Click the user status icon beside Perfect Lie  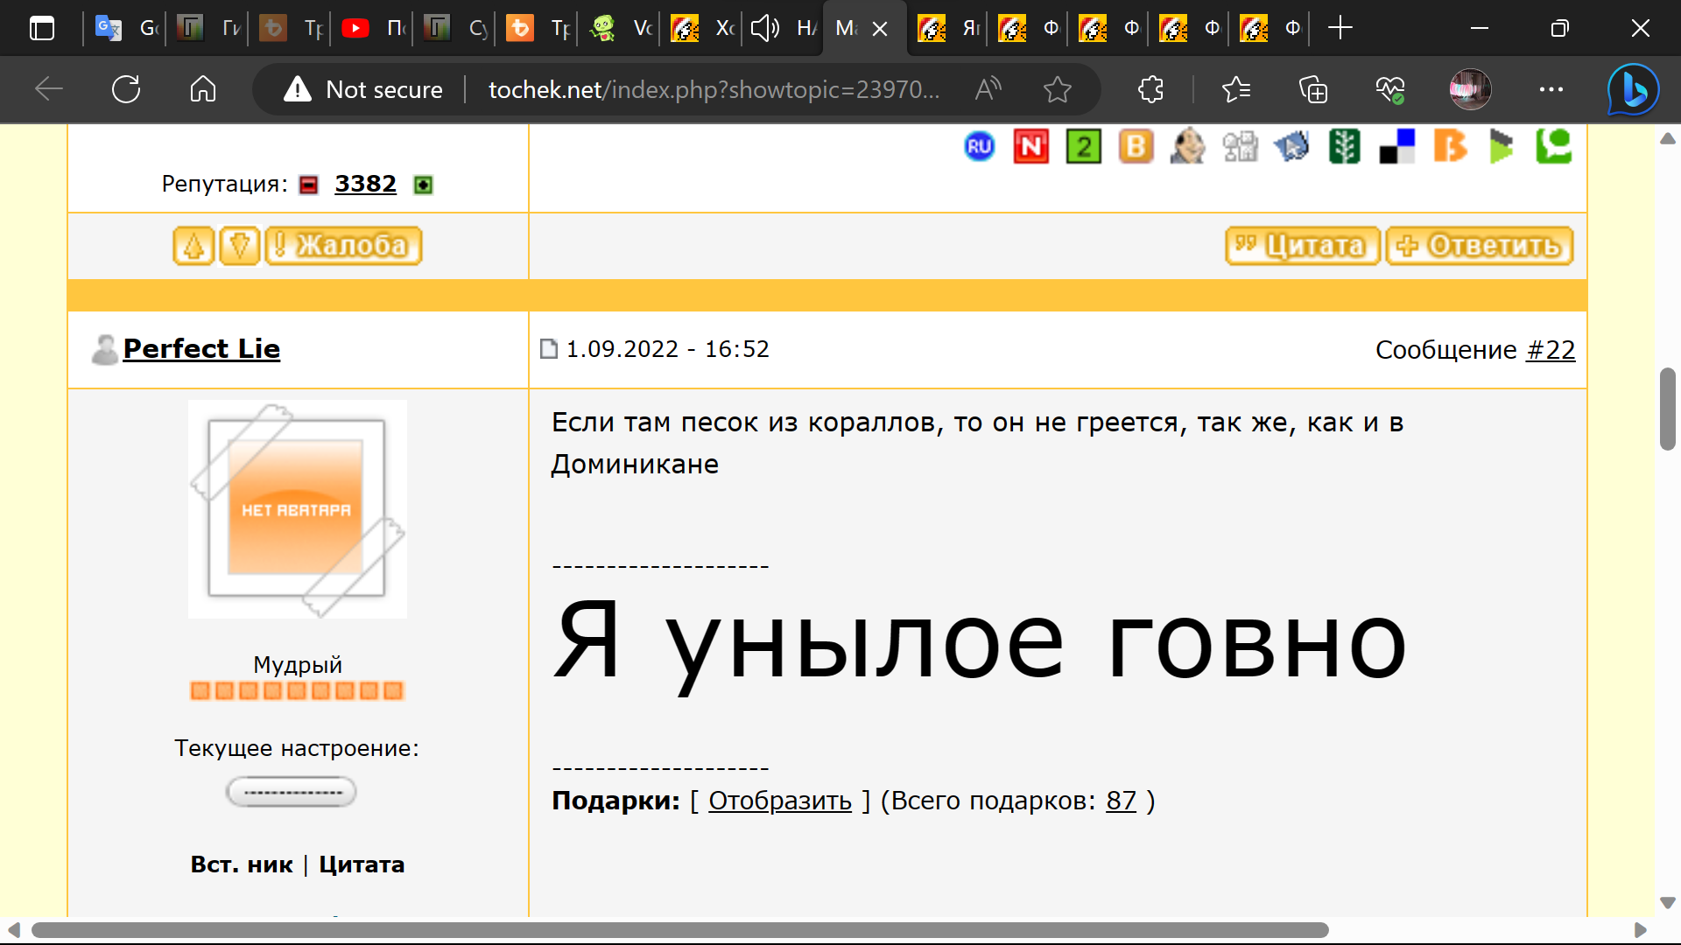(x=105, y=349)
